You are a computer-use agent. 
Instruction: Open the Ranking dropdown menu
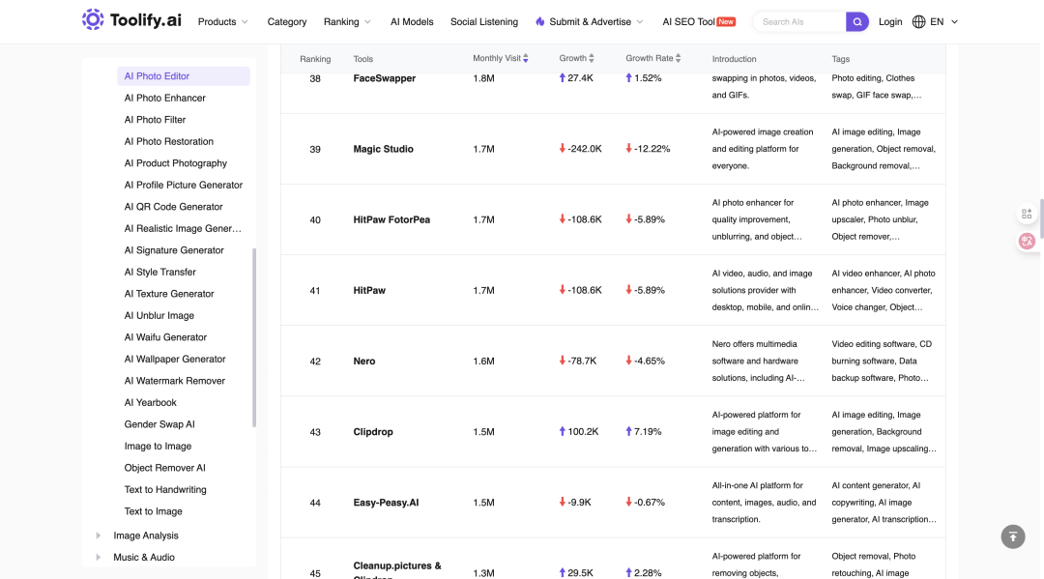click(x=347, y=22)
